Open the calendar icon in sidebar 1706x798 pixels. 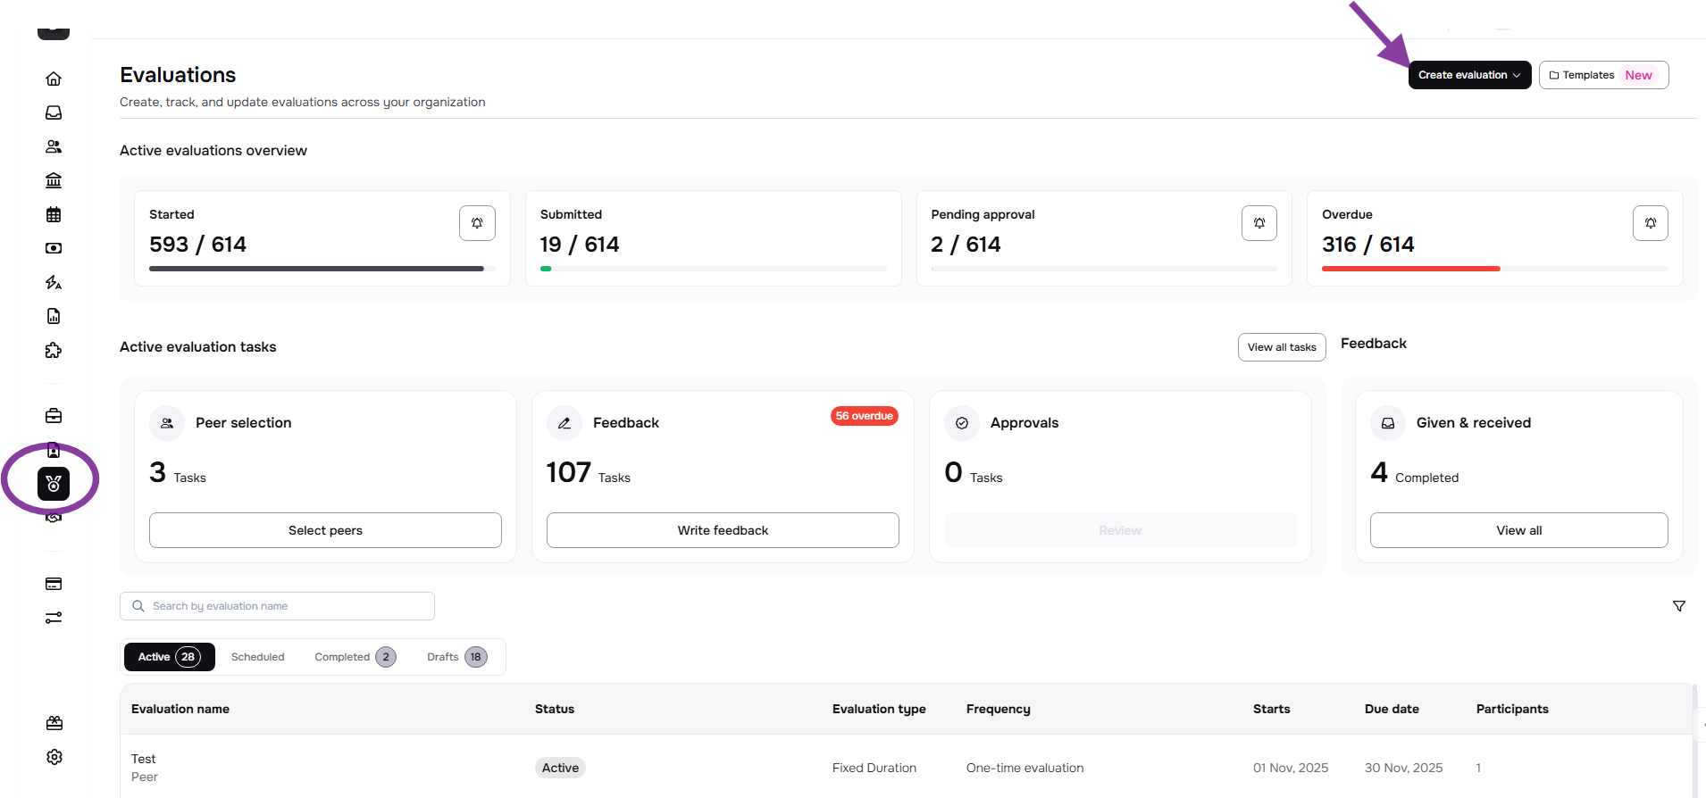54,214
